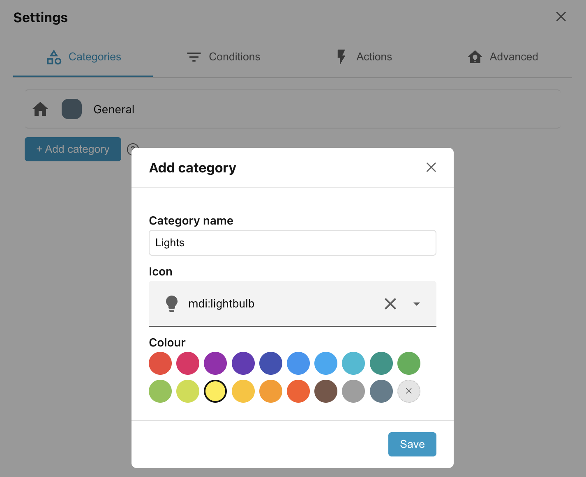Image resolution: width=586 pixels, height=477 pixels.
Task: Close the Settings window
Action: pos(561,16)
